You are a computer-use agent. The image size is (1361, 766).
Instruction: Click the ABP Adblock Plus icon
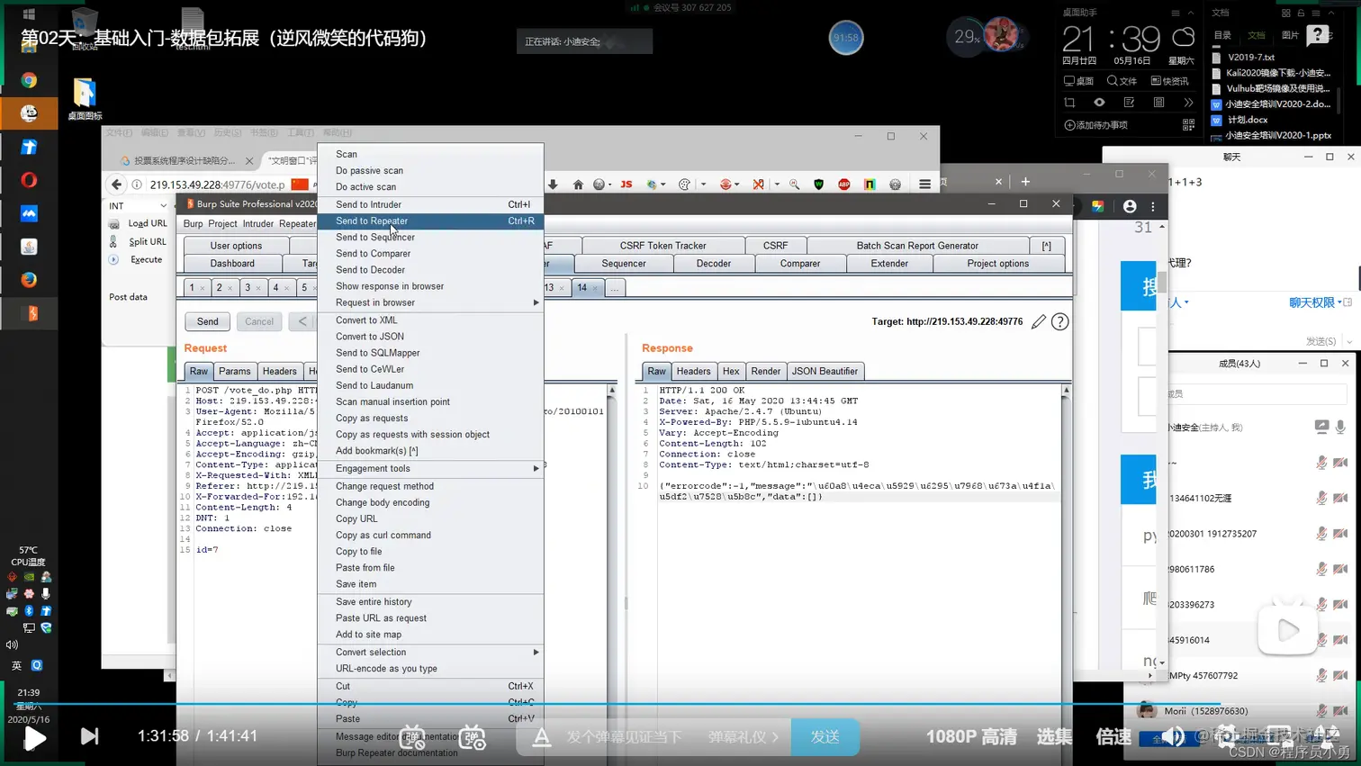843,185
